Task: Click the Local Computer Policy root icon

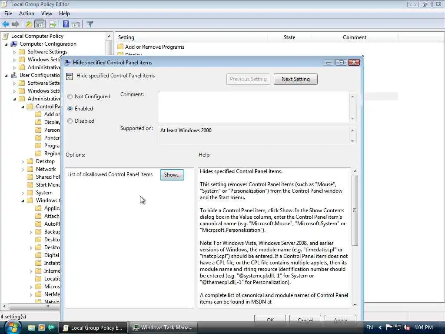Action: click(5, 36)
